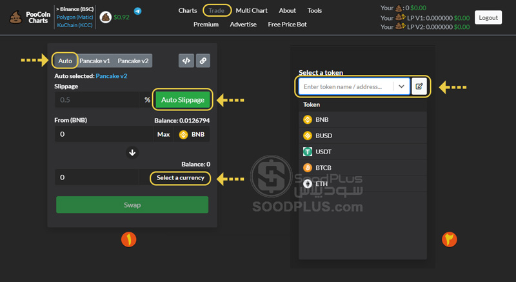Viewport: 516px width, 282px height.
Task: Click the slippage percentage input field
Action: pyautogui.click(x=97, y=100)
